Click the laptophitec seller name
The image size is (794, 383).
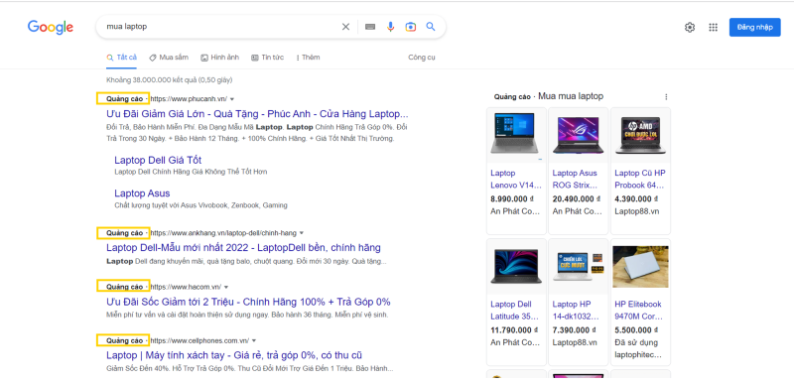pyautogui.click(x=638, y=355)
